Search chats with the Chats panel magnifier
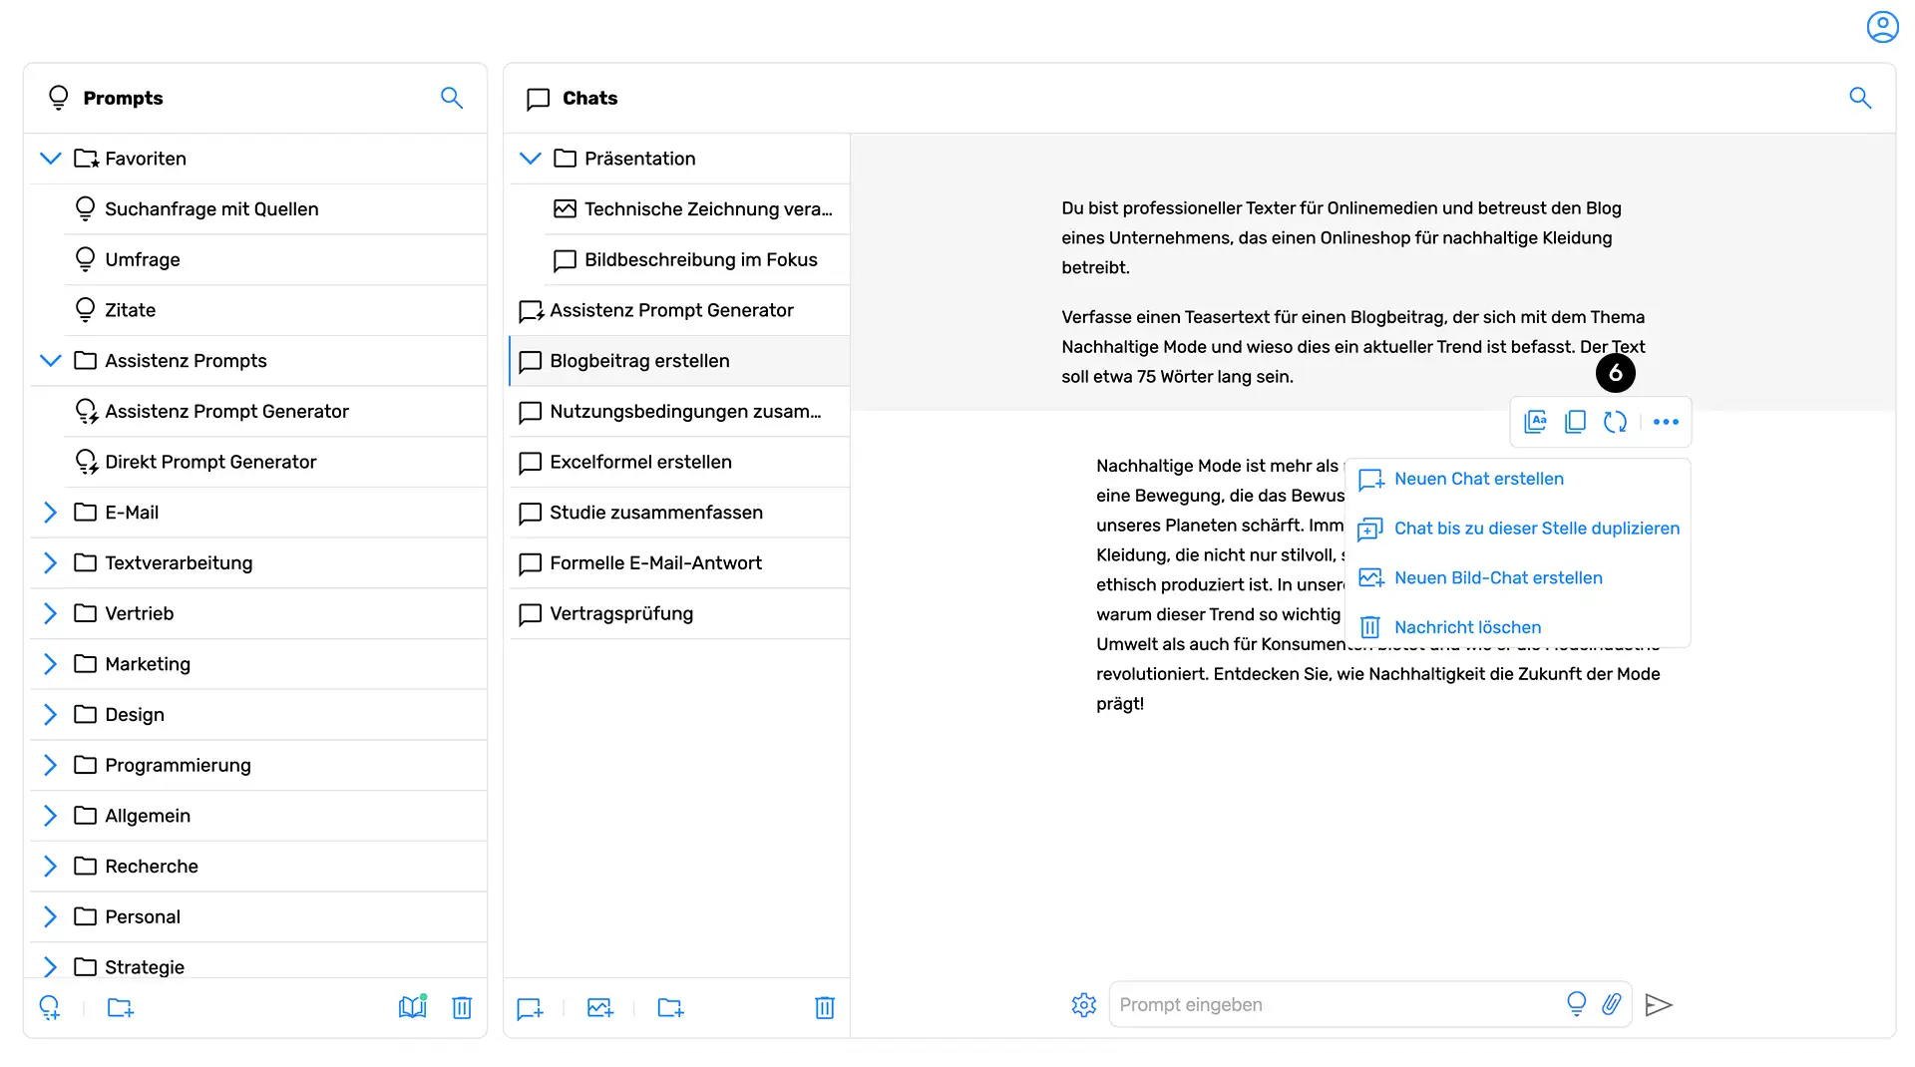 [1860, 98]
